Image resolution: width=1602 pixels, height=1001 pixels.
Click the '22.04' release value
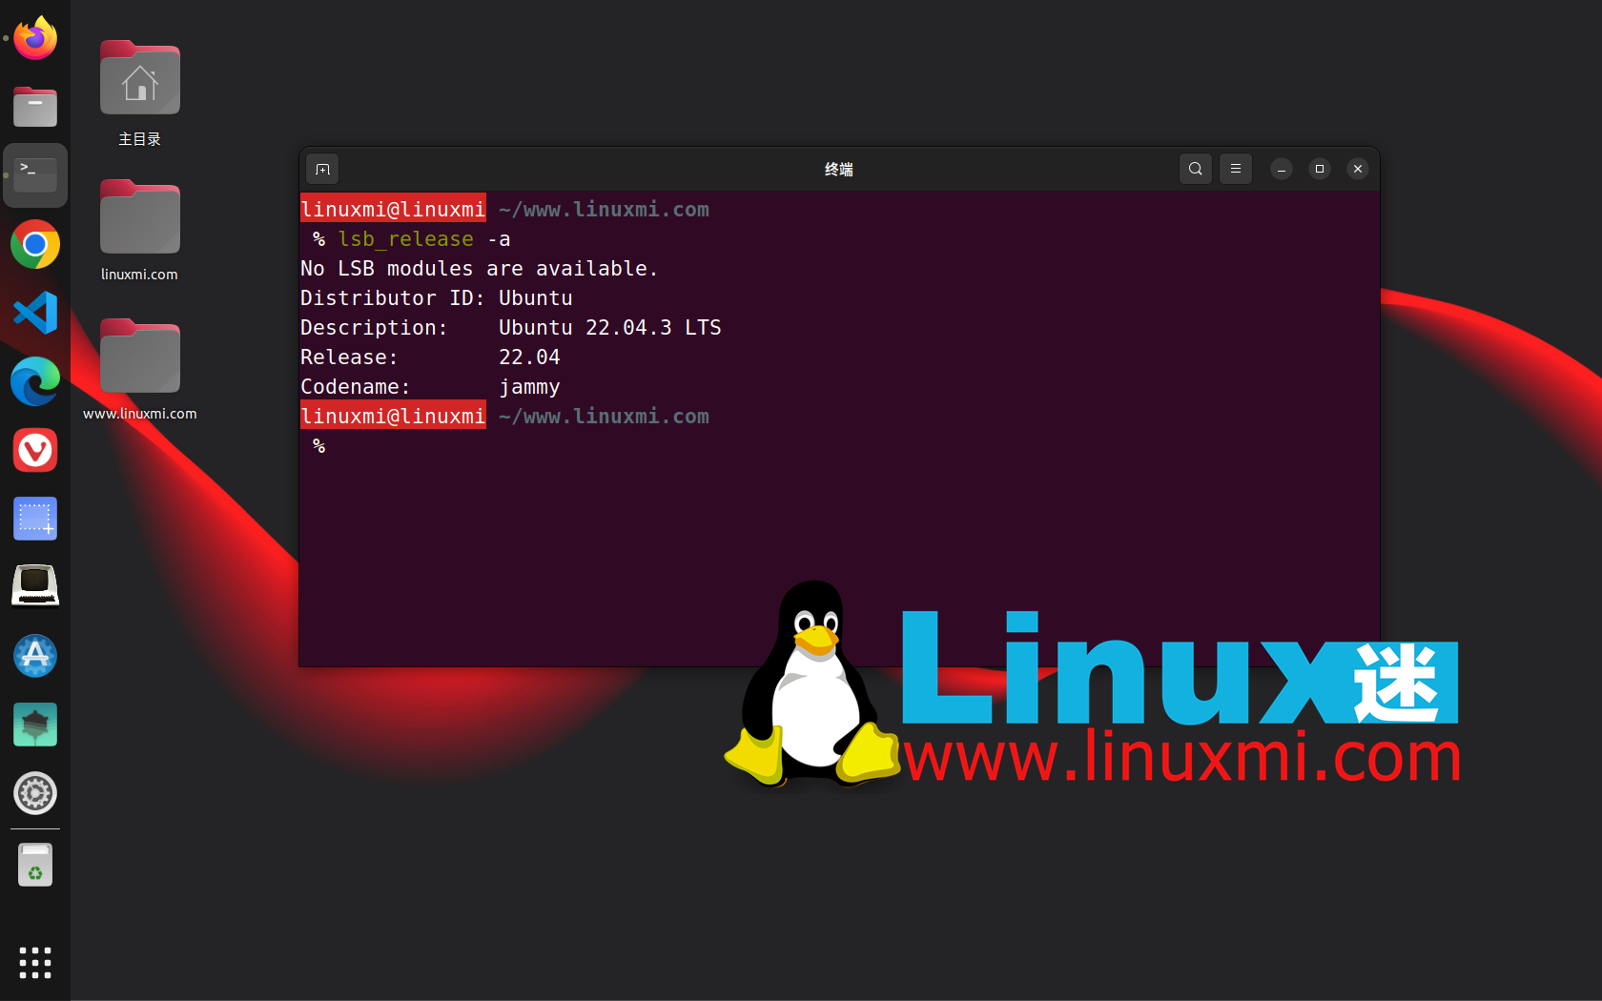[x=529, y=357]
